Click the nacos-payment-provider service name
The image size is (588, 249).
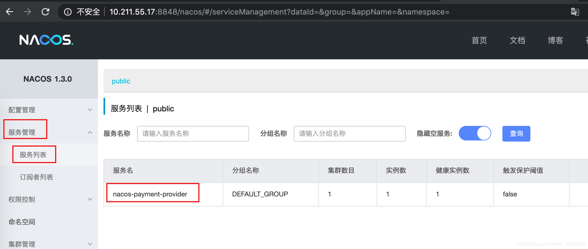point(150,194)
